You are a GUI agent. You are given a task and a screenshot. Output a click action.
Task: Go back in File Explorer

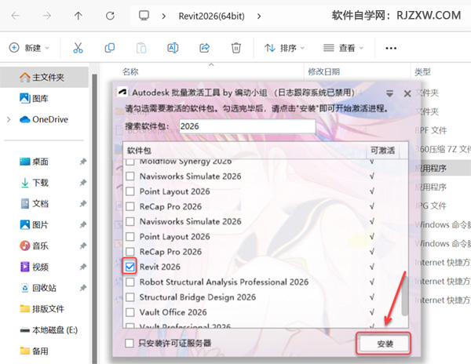point(16,16)
